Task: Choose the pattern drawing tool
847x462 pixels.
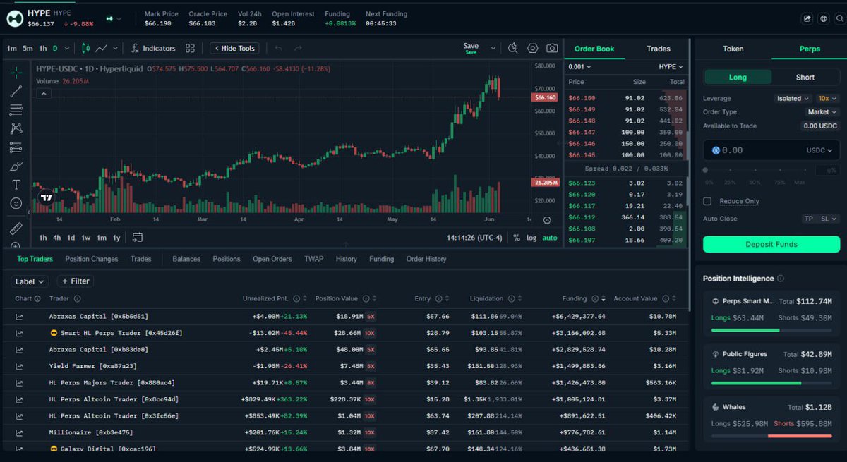Action: 16,128
